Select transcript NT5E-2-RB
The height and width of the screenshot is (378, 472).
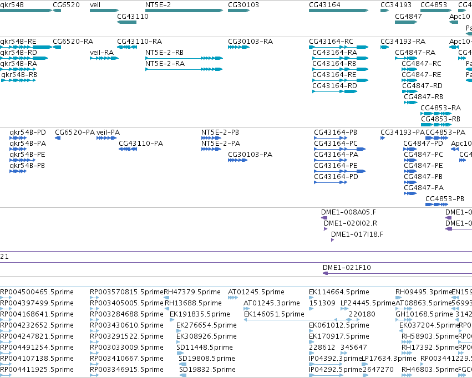pos(184,58)
